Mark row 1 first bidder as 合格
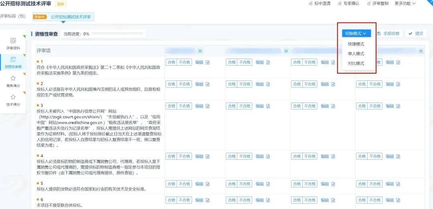433x209 pixels. coord(171,62)
